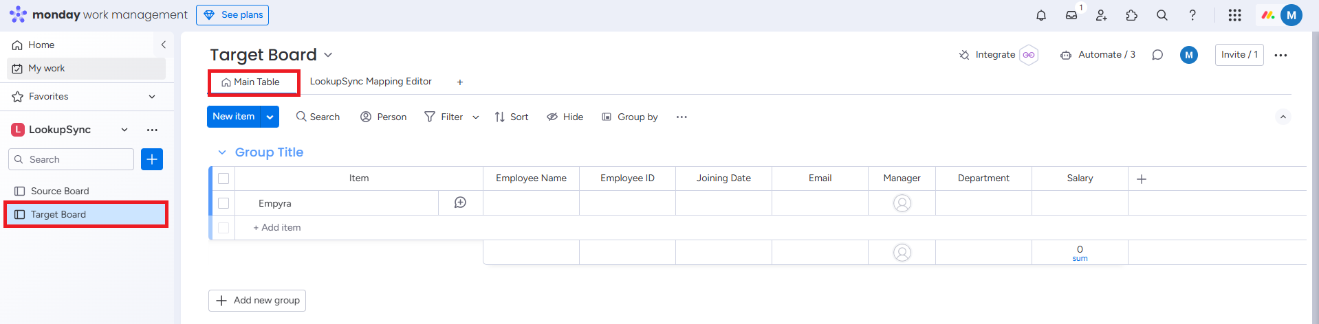Viewport: 1319px width, 324px height.
Task: Assign a manager in the Empyra row
Action: (902, 203)
